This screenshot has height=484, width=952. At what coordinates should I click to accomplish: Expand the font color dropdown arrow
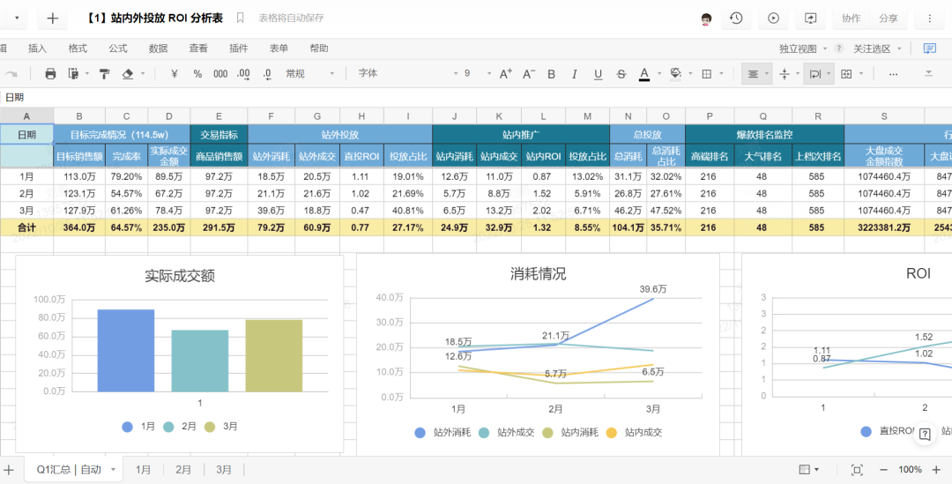(x=658, y=73)
